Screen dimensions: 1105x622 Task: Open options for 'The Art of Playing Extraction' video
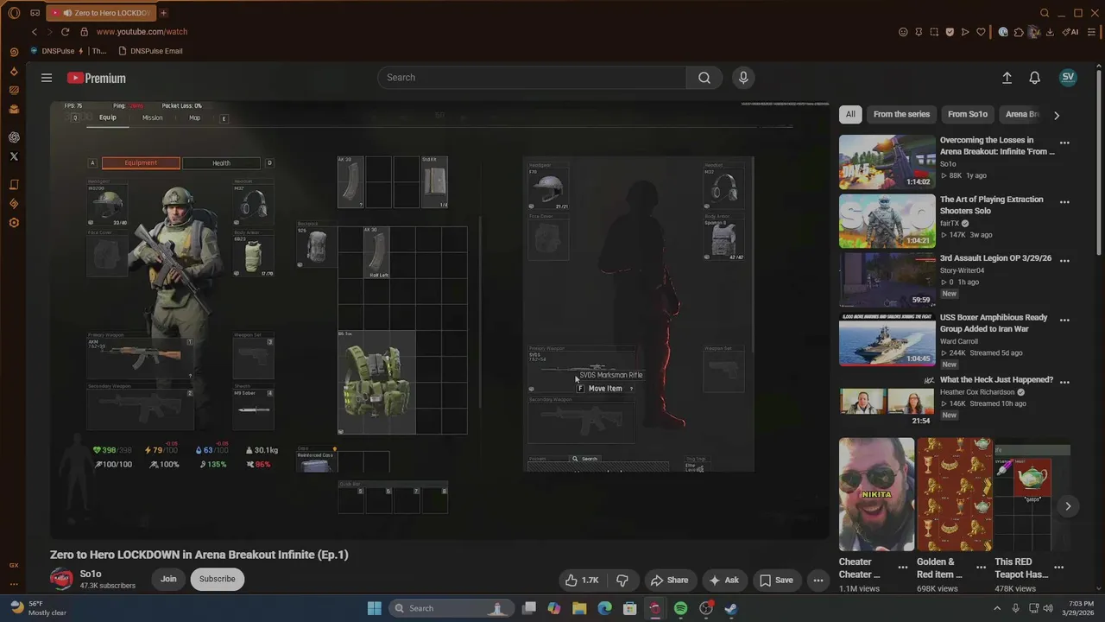(x=1064, y=203)
